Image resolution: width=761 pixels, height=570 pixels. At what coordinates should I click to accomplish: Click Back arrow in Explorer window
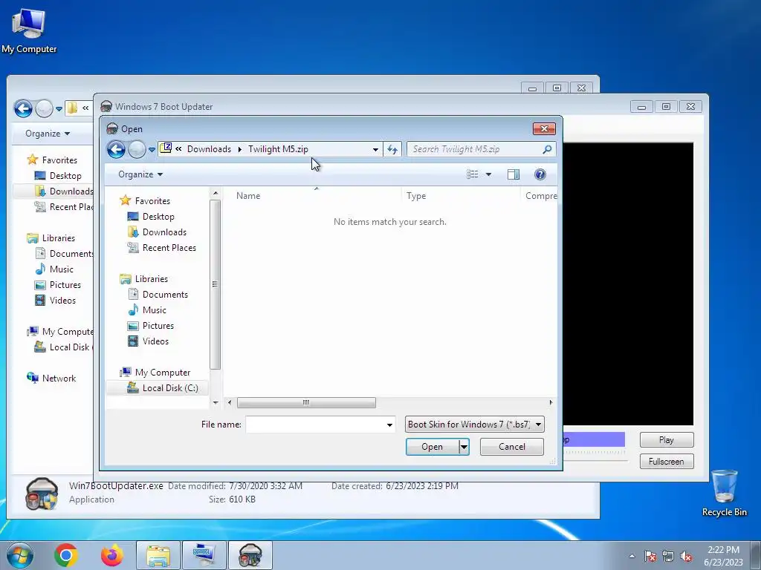(x=23, y=108)
